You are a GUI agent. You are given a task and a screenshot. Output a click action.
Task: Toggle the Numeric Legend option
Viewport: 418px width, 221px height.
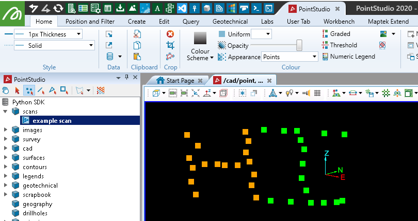pyautogui.click(x=349, y=57)
